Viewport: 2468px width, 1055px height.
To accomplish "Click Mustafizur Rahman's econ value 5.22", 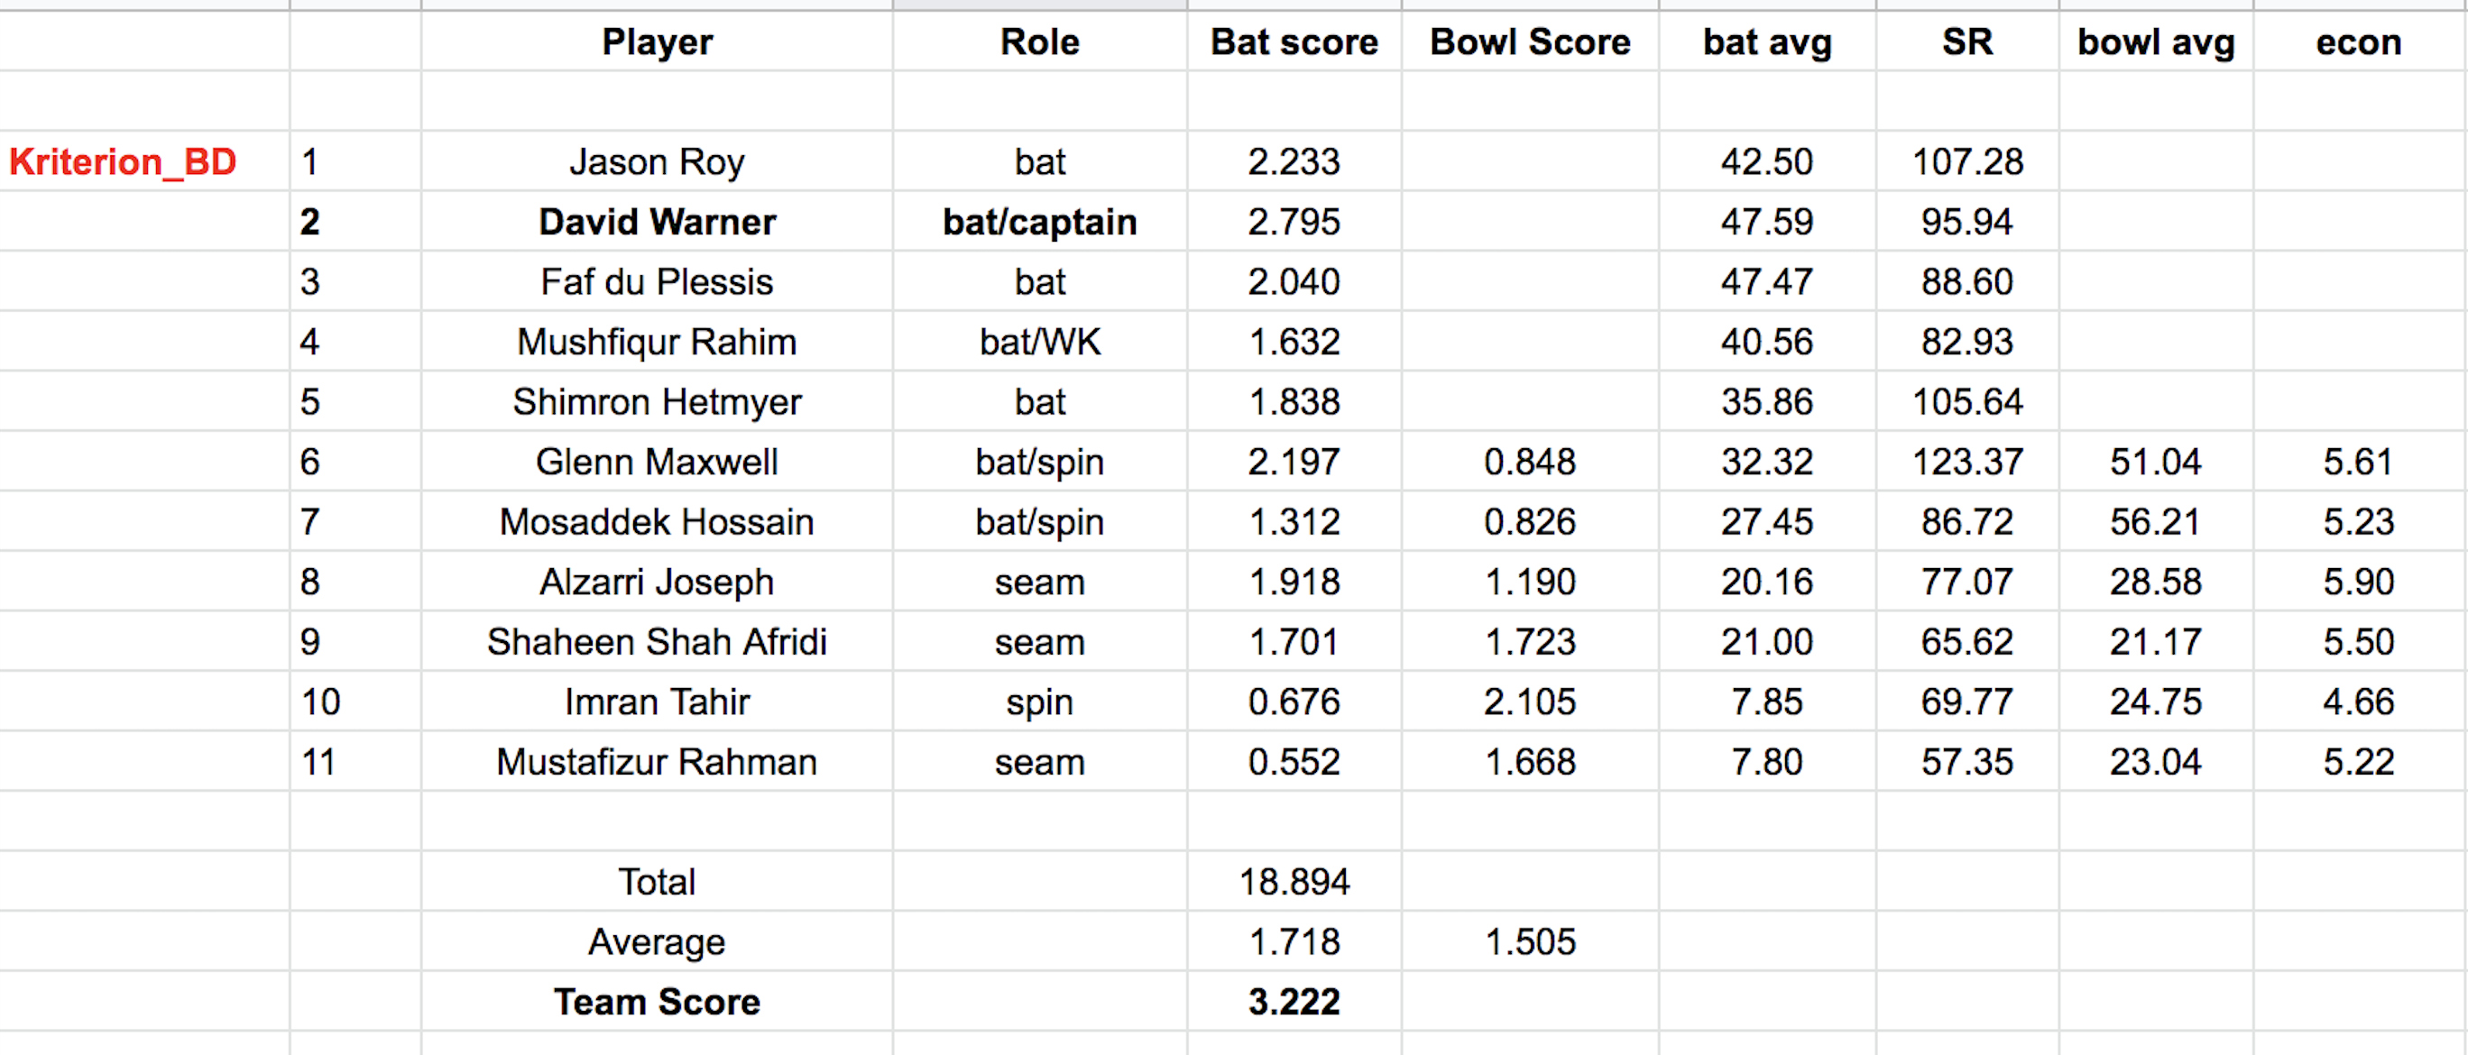I will tap(2358, 762).
